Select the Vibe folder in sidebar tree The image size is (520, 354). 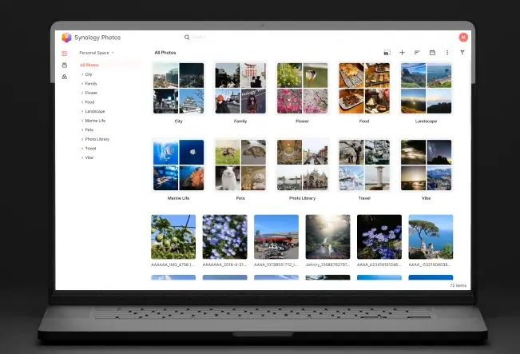(89, 158)
